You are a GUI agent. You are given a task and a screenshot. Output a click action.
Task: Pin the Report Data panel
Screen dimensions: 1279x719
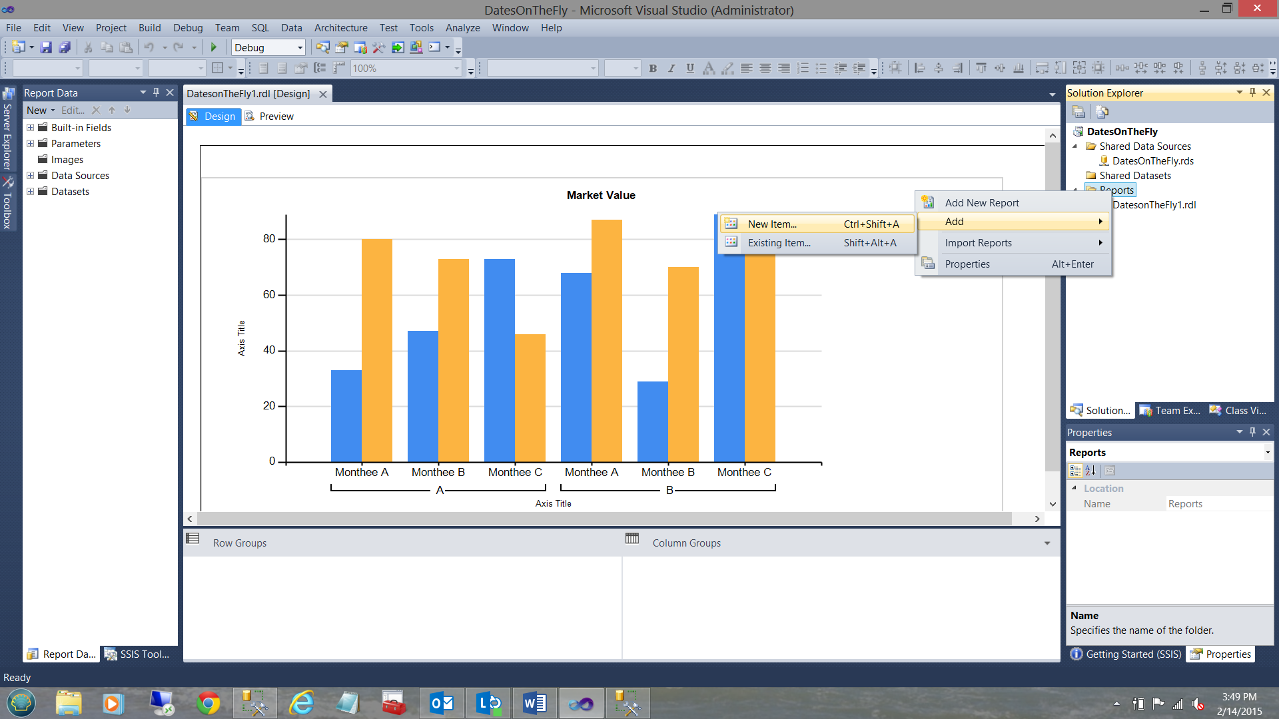[x=156, y=93]
